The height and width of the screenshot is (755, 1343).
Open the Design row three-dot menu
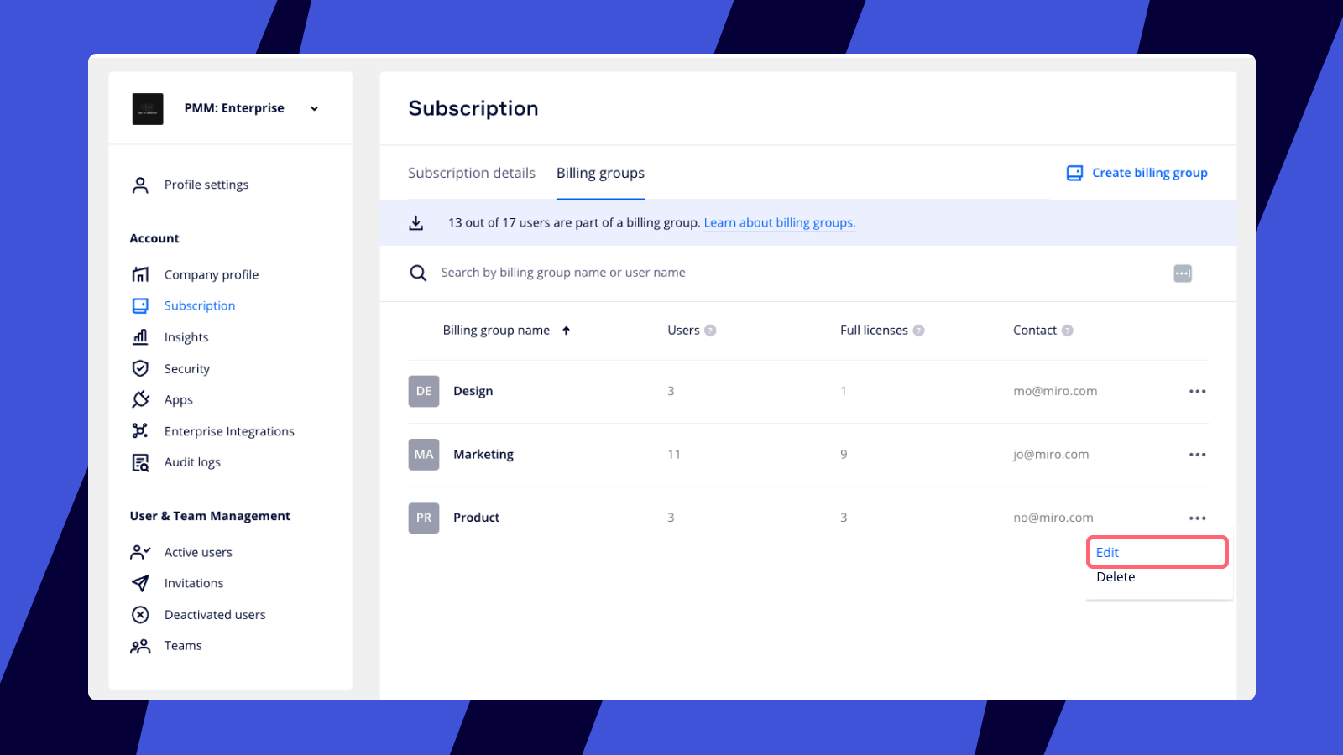[x=1197, y=391]
